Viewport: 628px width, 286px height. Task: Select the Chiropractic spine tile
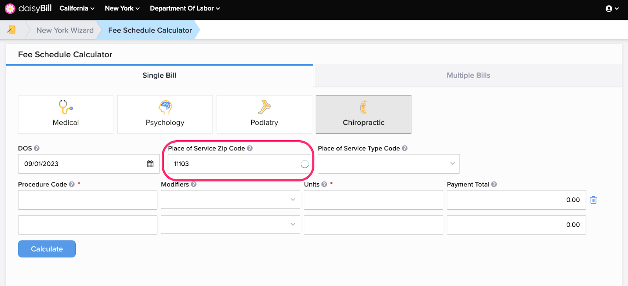363,114
